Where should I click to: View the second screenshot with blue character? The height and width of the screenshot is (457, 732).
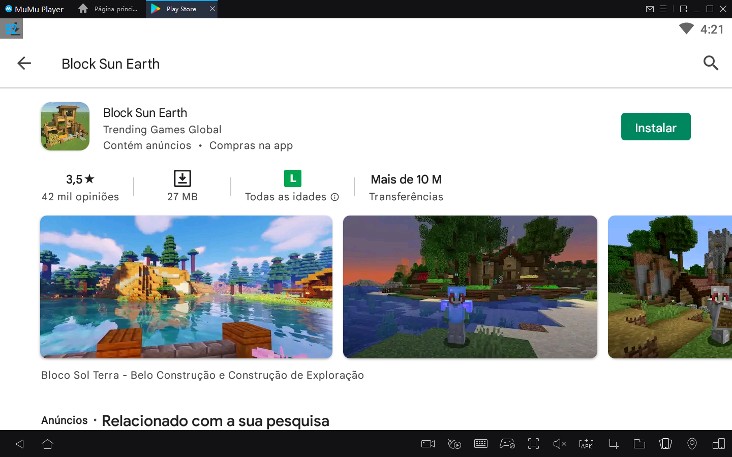470,287
